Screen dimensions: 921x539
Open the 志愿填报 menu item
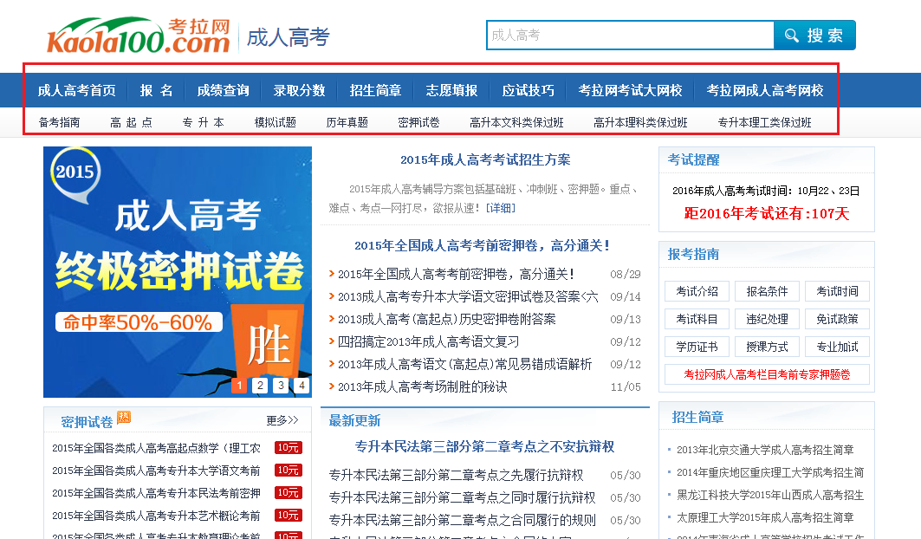point(451,90)
